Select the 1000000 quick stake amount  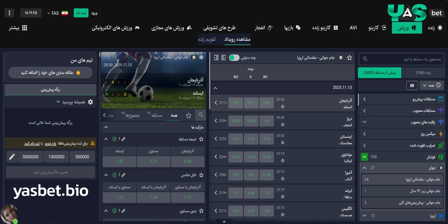[56, 157]
